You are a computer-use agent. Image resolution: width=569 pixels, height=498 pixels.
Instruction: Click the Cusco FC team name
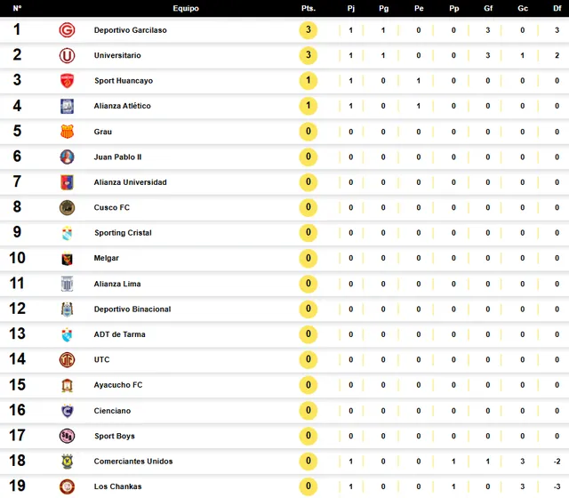[x=112, y=207]
